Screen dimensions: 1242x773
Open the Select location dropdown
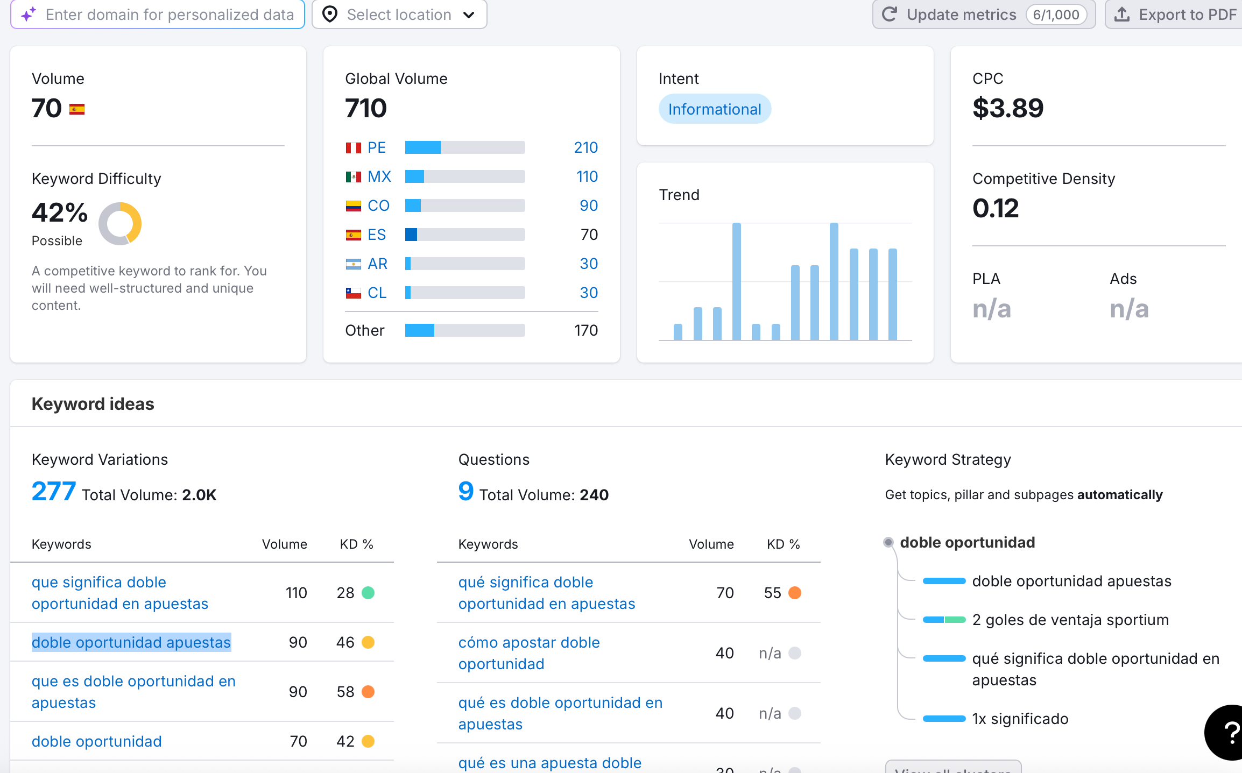(399, 15)
